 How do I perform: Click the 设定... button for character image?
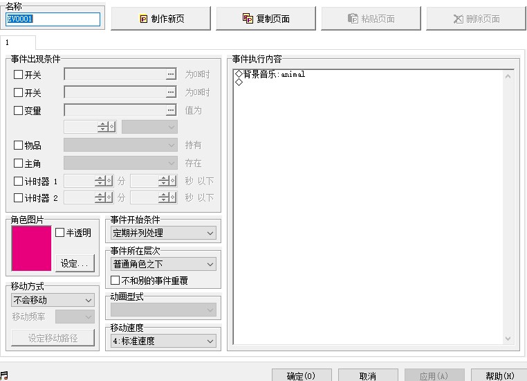coord(75,263)
